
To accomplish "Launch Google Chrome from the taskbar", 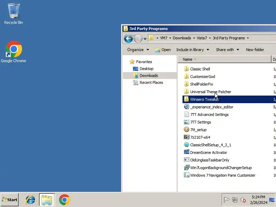I will click(x=65, y=200).
